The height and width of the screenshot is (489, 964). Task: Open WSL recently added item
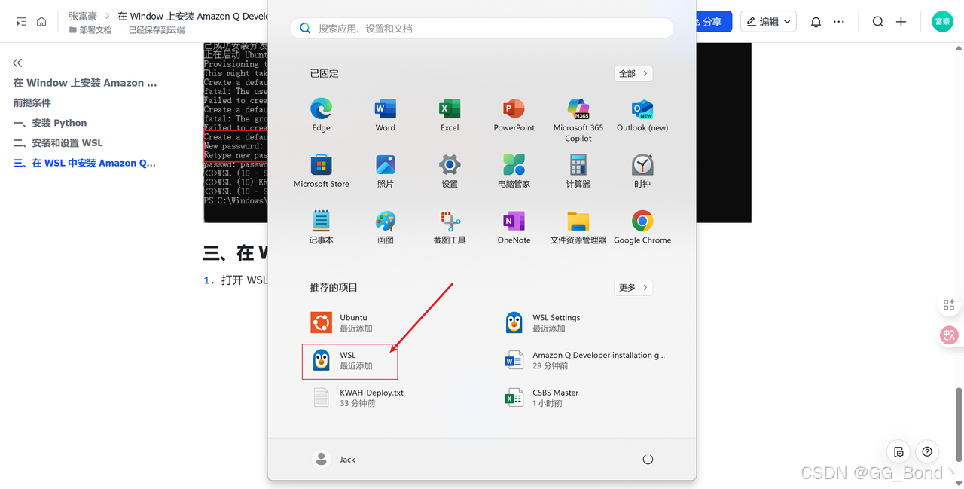click(349, 361)
